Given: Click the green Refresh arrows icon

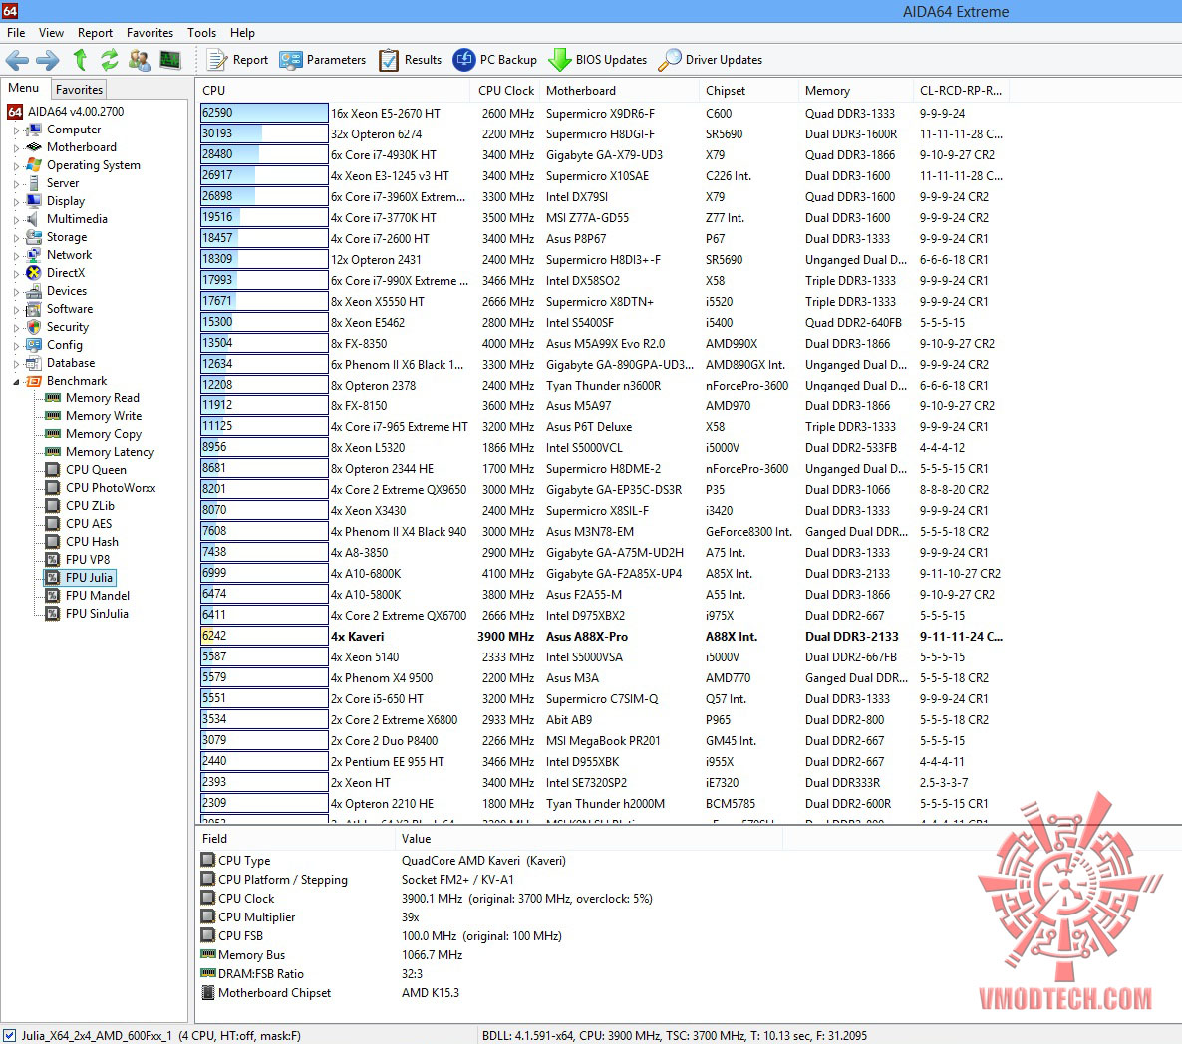Looking at the screenshot, I should coord(110,60).
